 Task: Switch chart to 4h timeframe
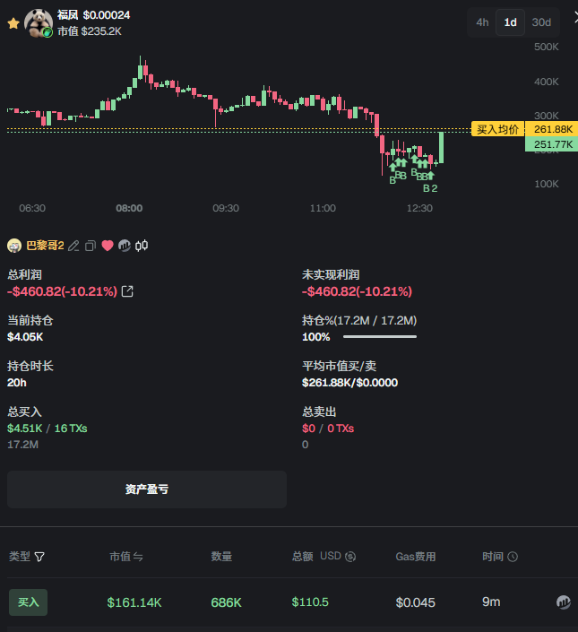tap(482, 22)
